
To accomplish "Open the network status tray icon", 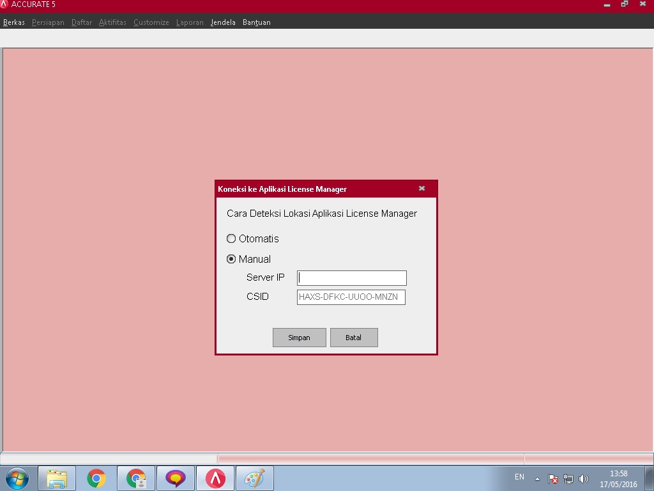I will pyautogui.click(x=568, y=478).
